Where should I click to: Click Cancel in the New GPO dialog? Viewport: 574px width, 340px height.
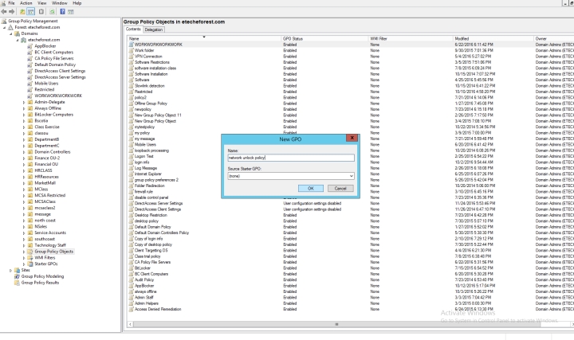click(x=339, y=188)
